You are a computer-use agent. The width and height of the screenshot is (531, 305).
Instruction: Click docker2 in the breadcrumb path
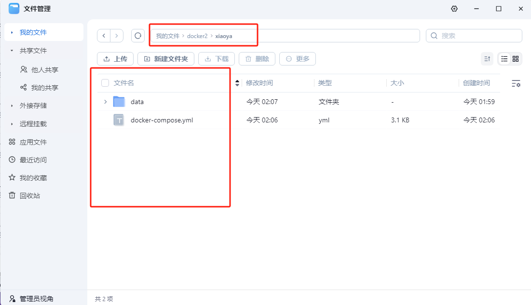click(x=197, y=36)
